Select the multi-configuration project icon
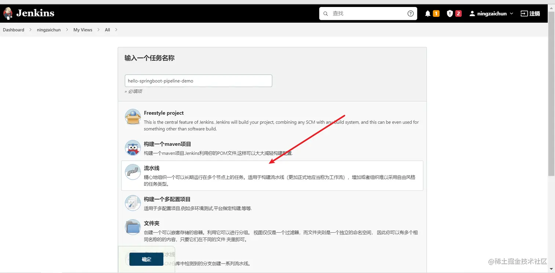 [133, 203]
